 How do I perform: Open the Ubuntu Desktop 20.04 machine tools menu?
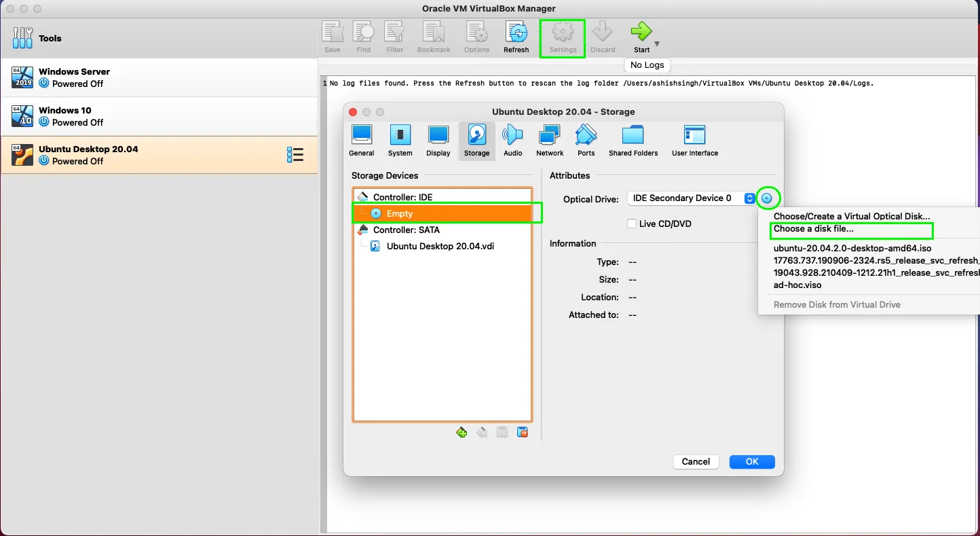(x=295, y=155)
